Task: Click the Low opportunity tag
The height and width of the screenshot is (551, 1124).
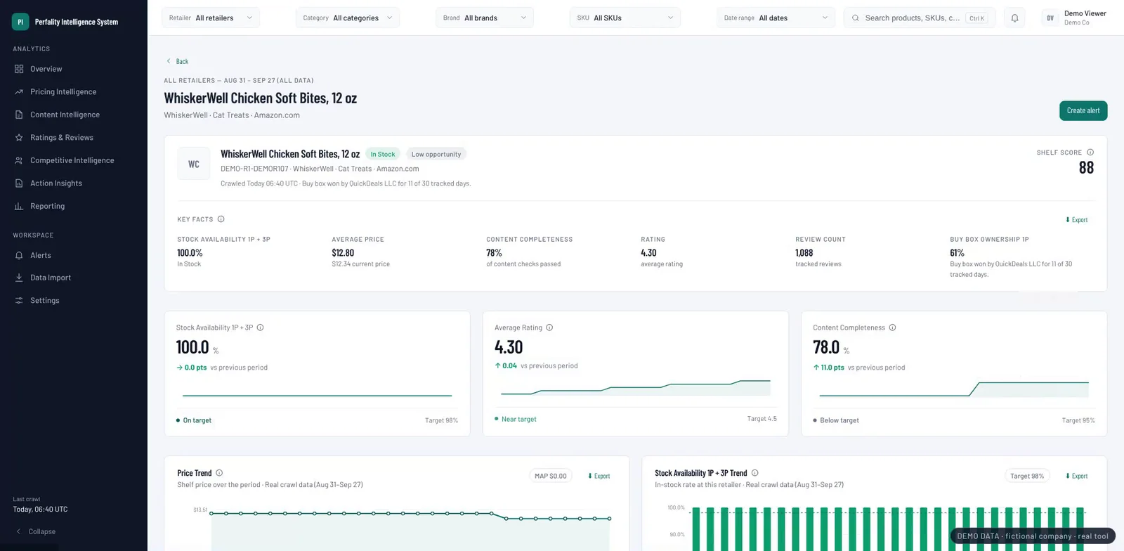Action: pos(436,154)
